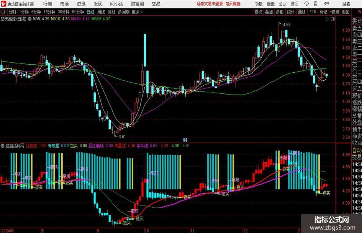The width and height of the screenshot is (362, 233).
Task: Open the F10 company info
Action: 313,12
